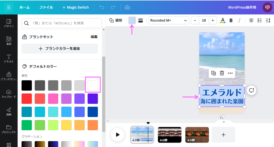The image size is (274, 147).
Task: Open the hamburger main menu
Action: [9, 7]
